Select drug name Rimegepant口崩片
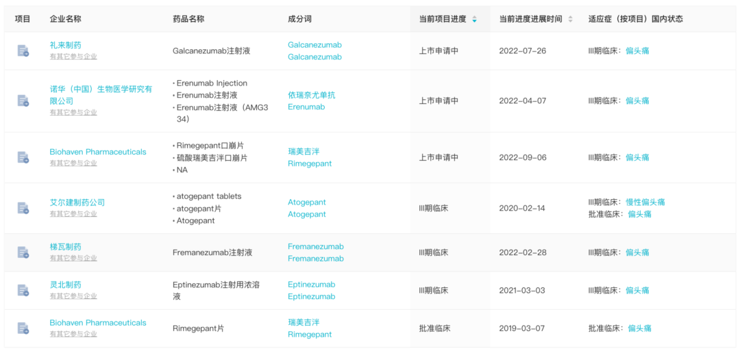Screen dimensions: 740x353 [210, 146]
